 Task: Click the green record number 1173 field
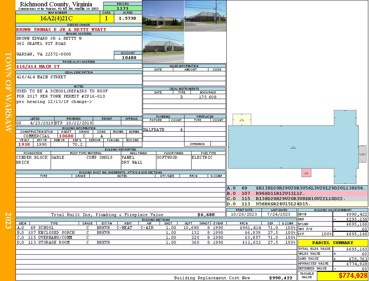point(123,8)
